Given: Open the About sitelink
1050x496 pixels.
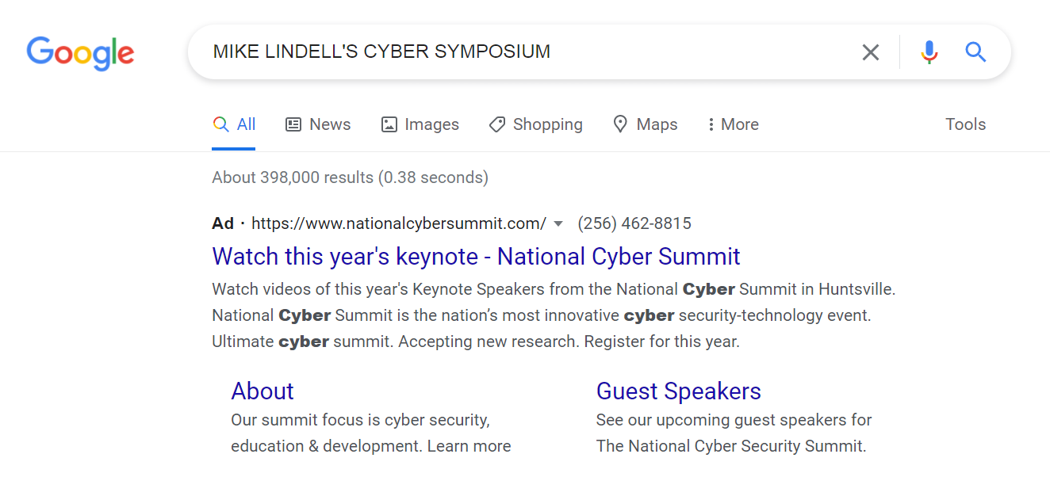Looking at the screenshot, I should [x=262, y=391].
